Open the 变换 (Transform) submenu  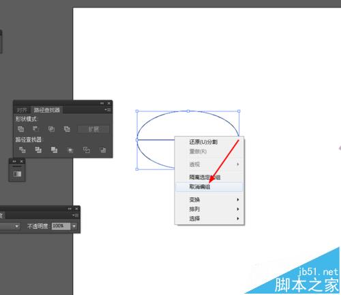[x=209, y=199]
